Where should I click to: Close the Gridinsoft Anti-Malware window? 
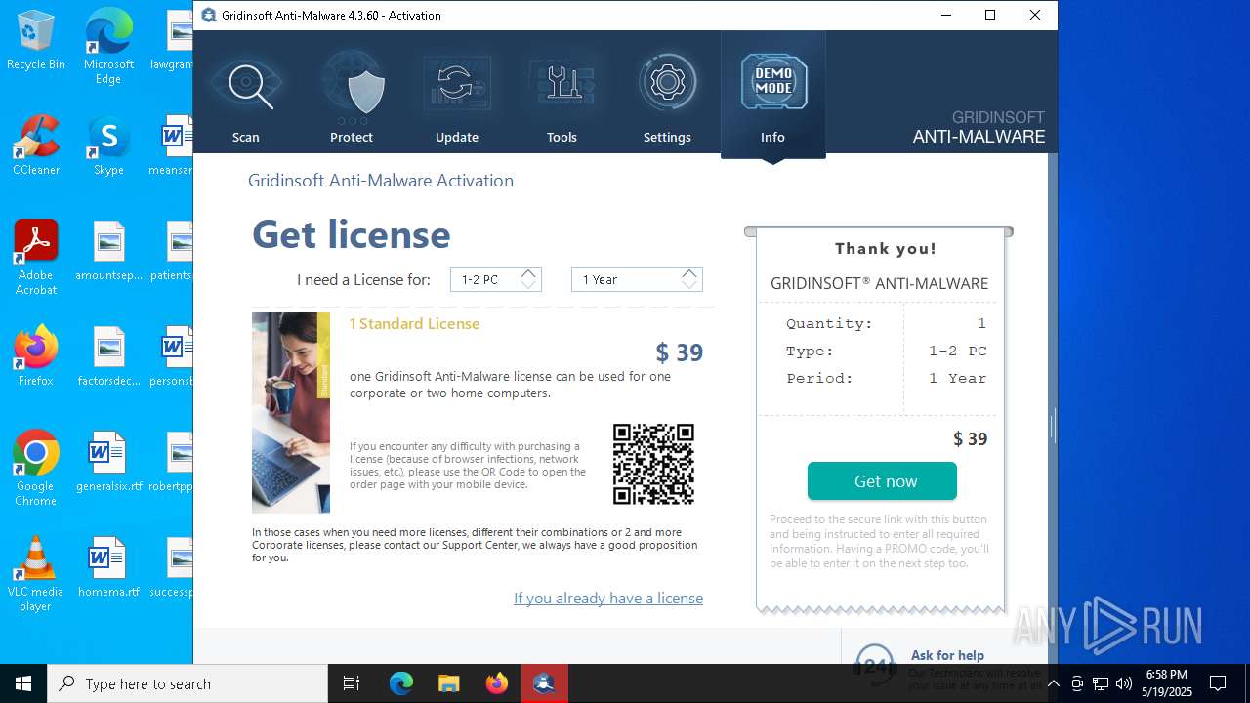(1035, 15)
